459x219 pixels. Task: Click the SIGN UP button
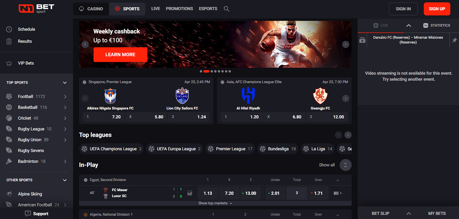(437, 9)
